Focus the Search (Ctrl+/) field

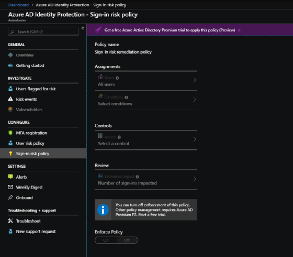coord(43,32)
